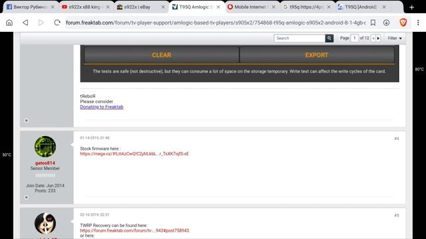This screenshot has height=239, width=426.
Task: Click the 02-16-2019, 02:31 post timestamp
Action: point(95,214)
